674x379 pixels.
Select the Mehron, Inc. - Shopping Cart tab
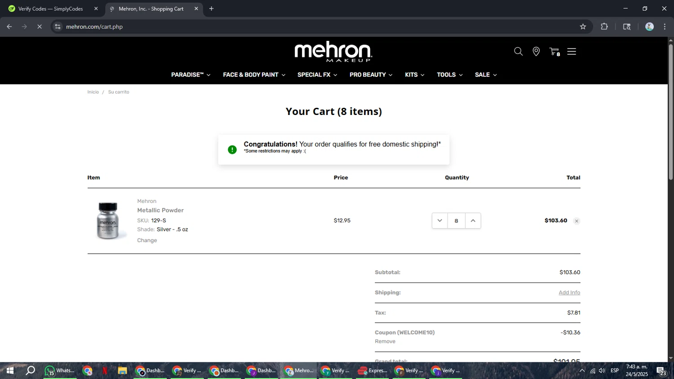[151, 9]
